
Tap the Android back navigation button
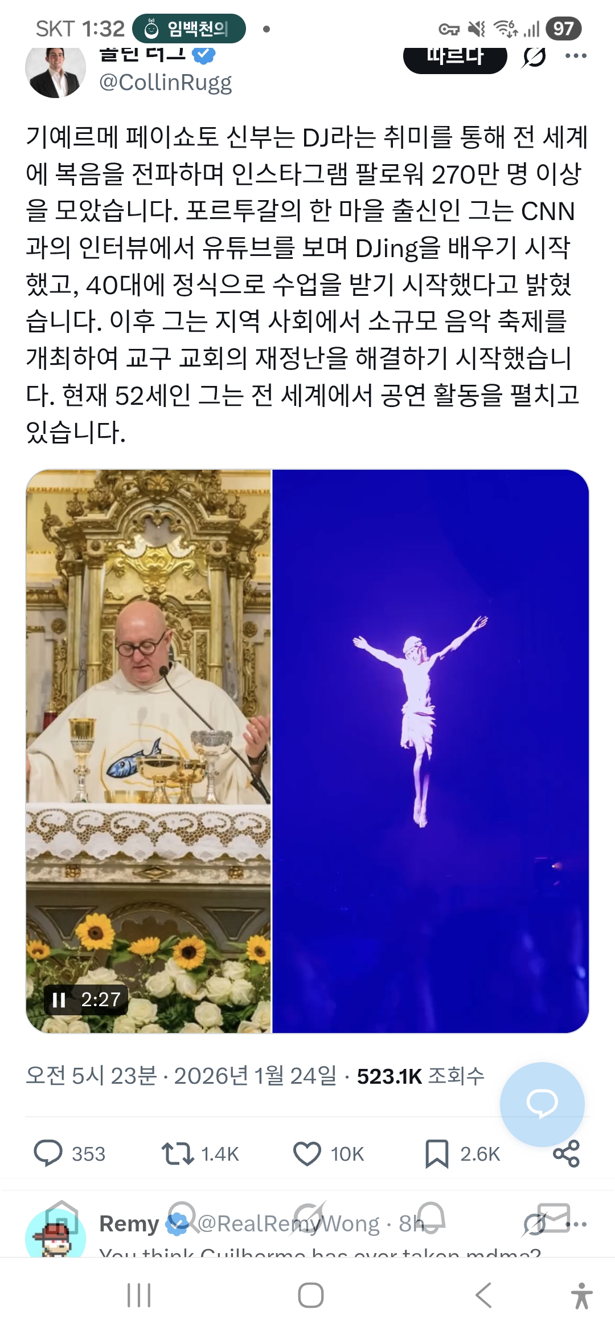(483, 1295)
